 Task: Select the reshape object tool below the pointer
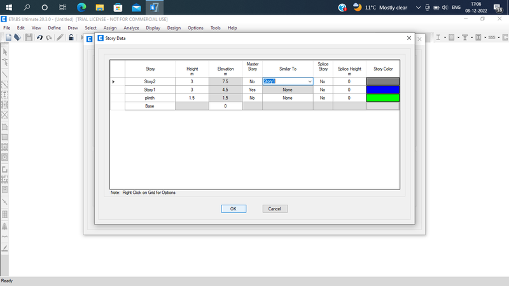pyautogui.click(x=4, y=62)
